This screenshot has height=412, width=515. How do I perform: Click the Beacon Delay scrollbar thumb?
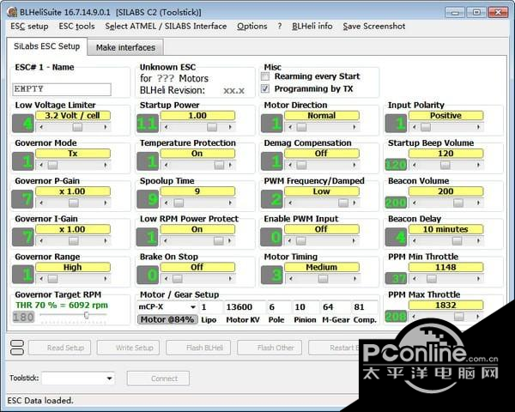point(457,241)
